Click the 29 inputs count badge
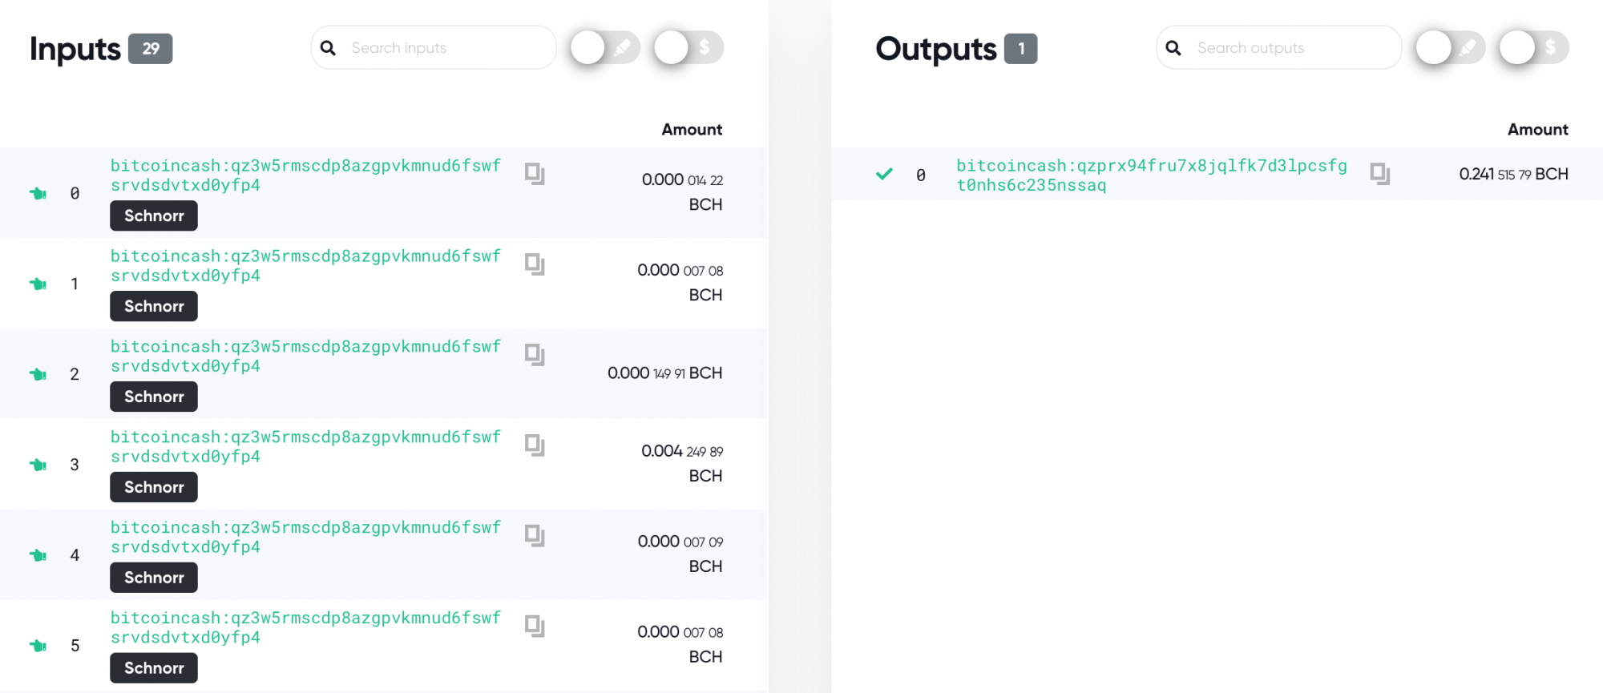 coord(151,49)
